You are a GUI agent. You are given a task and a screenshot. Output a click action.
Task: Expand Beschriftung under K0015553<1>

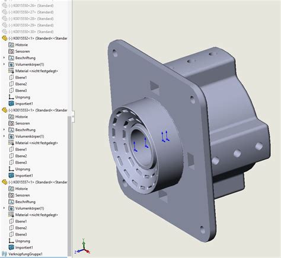point(4,130)
